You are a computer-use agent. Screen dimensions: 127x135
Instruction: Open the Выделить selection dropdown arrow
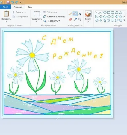click(x=37, y=21)
